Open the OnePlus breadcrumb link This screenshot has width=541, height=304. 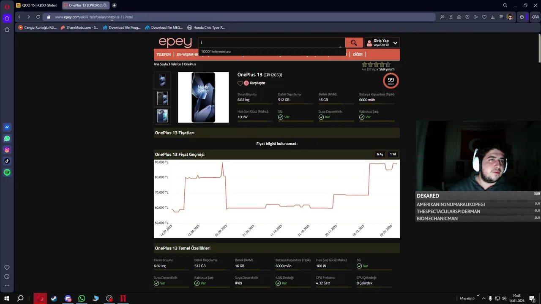[x=190, y=64]
